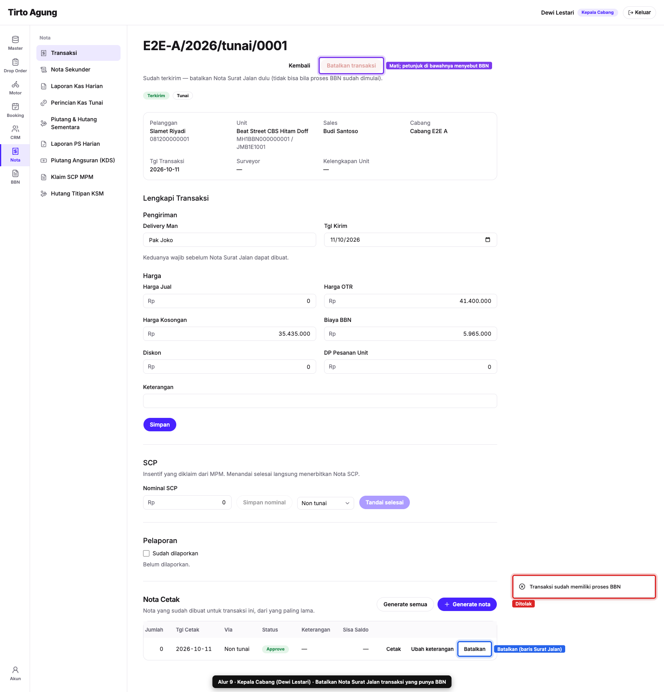Focus the Delivery Man input field
Screen dimensions: 664x692
[x=230, y=240]
